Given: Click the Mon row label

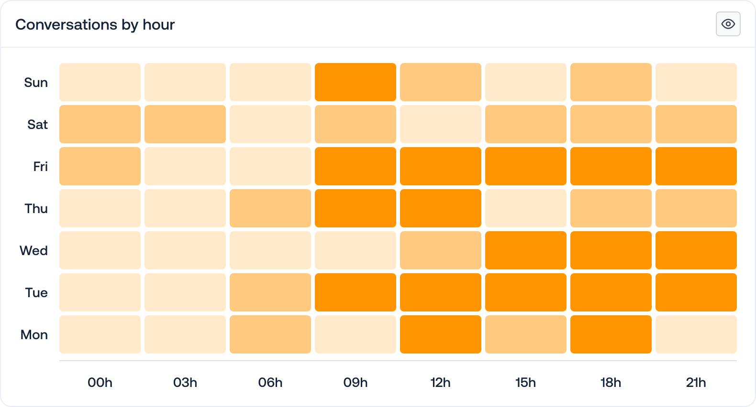Looking at the screenshot, I should (x=34, y=334).
